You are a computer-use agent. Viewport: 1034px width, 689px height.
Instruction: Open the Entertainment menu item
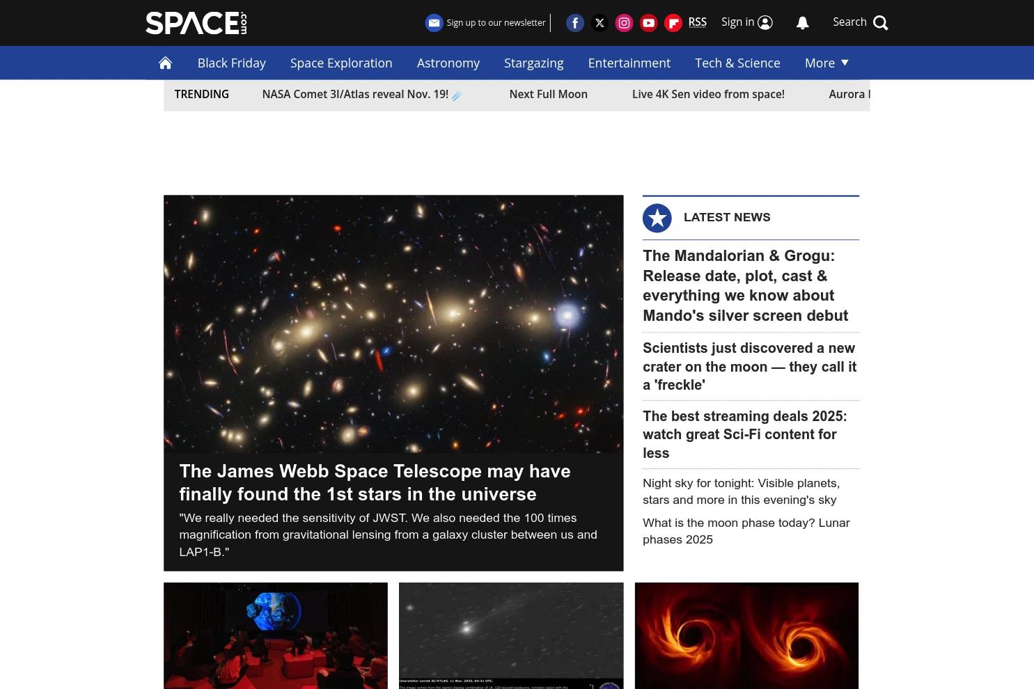[x=629, y=63]
